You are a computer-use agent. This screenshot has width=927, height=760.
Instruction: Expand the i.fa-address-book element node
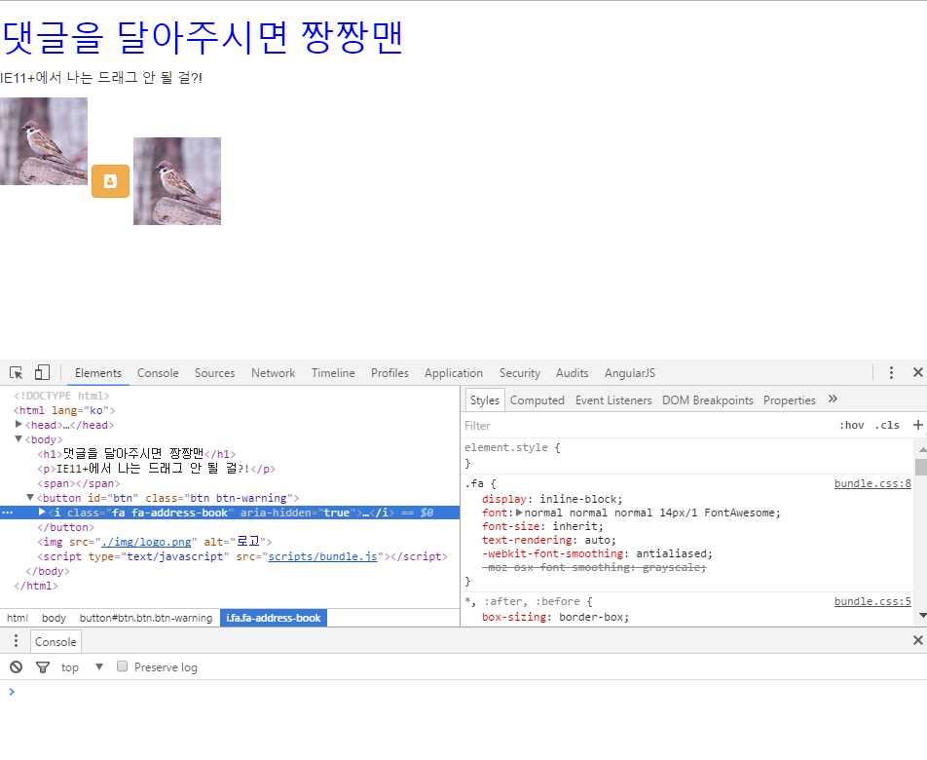[x=42, y=512]
